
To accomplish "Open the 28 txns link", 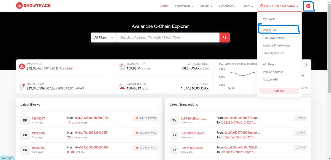I will pyautogui.click(x=72, y=137).
